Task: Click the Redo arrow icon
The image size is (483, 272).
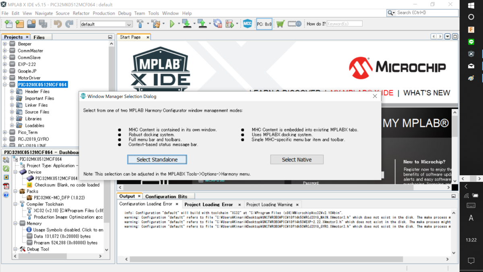Action: point(69,24)
